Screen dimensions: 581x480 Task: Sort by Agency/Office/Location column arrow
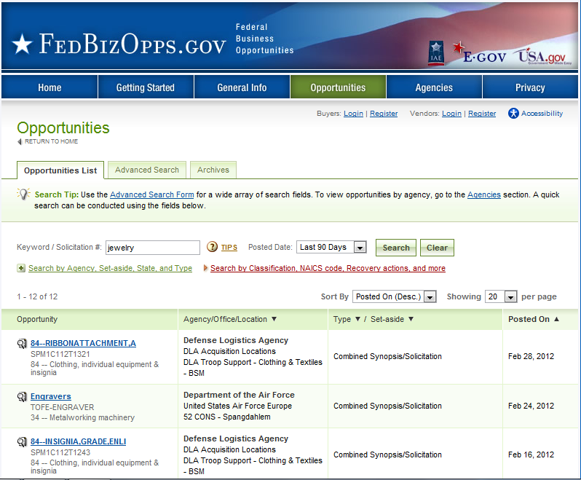pyautogui.click(x=274, y=319)
